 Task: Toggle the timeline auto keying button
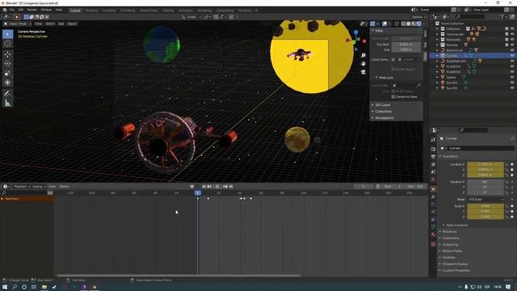[192, 187]
